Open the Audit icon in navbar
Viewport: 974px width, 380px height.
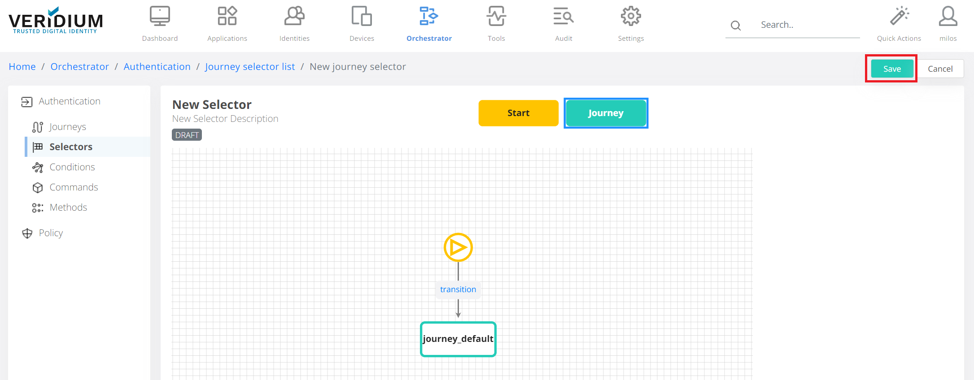click(x=563, y=17)
